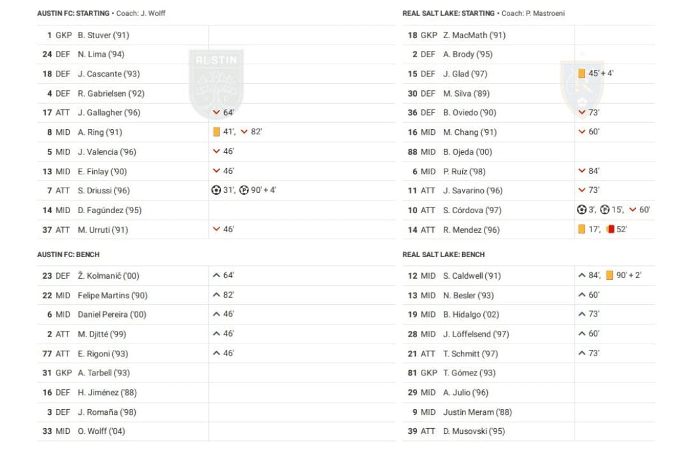Click the Austin FC: Bench heading
Image resolution: width=680 pixels, height=453 pixels.
[x=68, y=254]
